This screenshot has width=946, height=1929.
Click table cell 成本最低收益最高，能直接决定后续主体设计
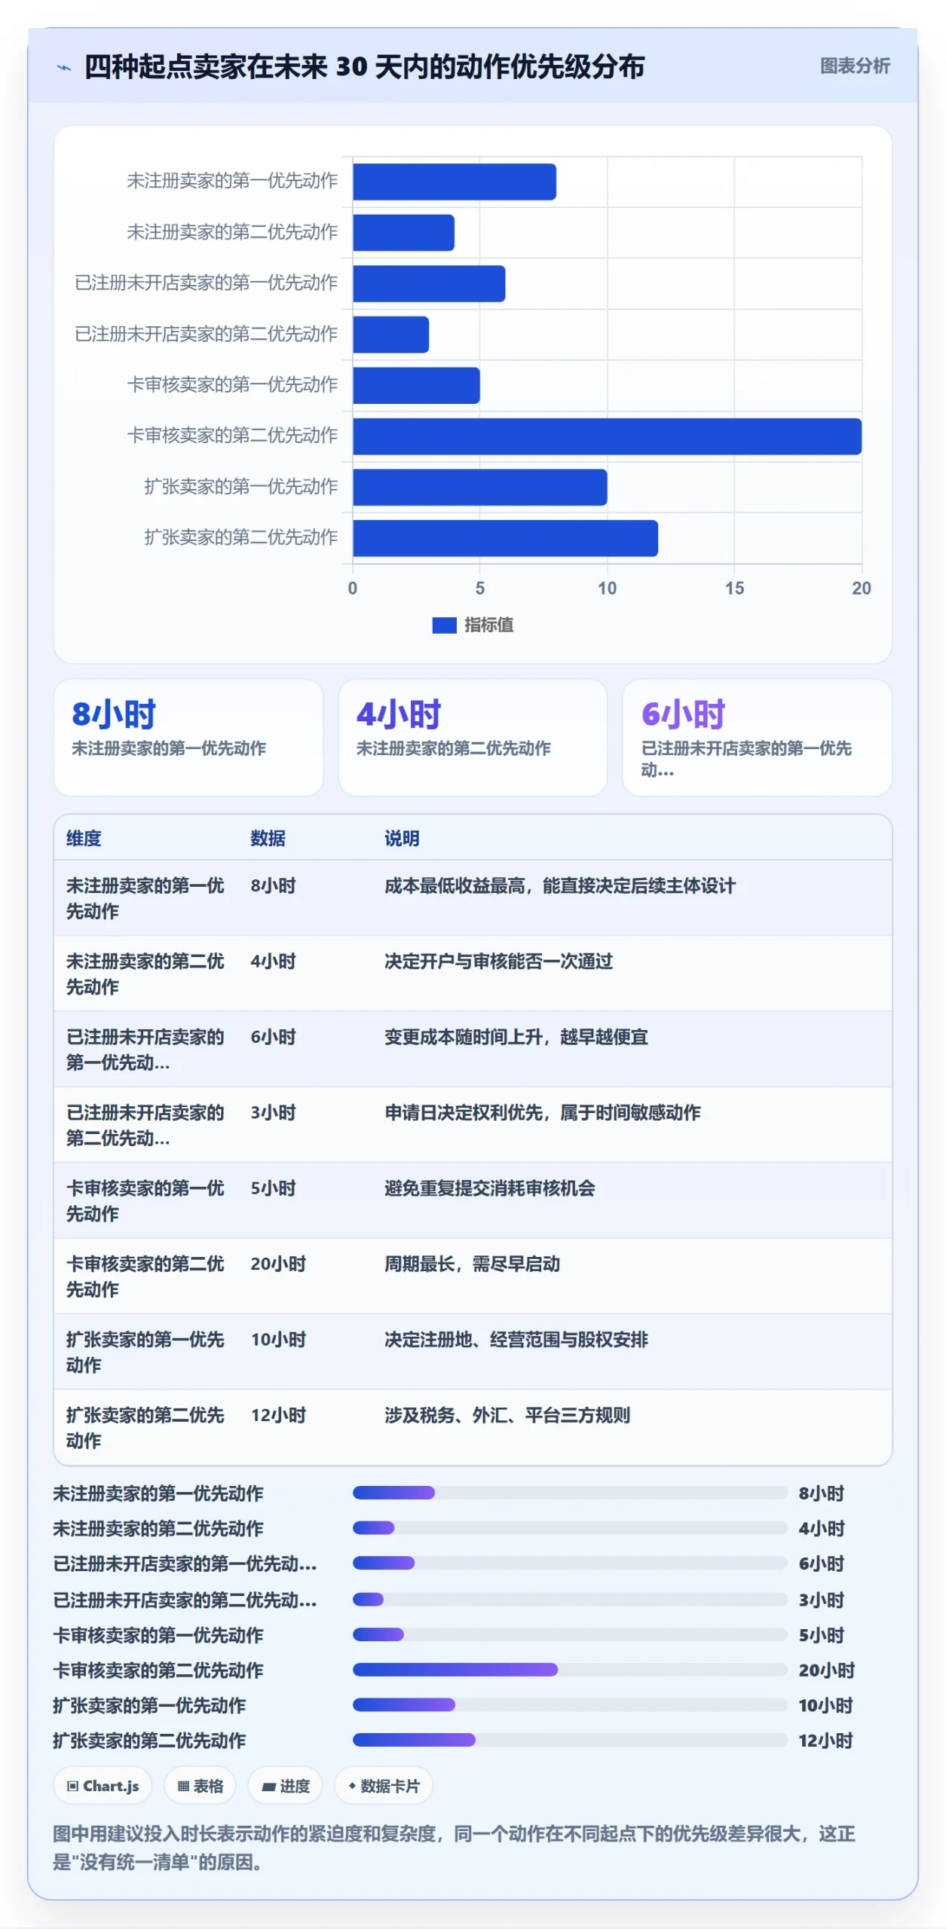[559, 885]
